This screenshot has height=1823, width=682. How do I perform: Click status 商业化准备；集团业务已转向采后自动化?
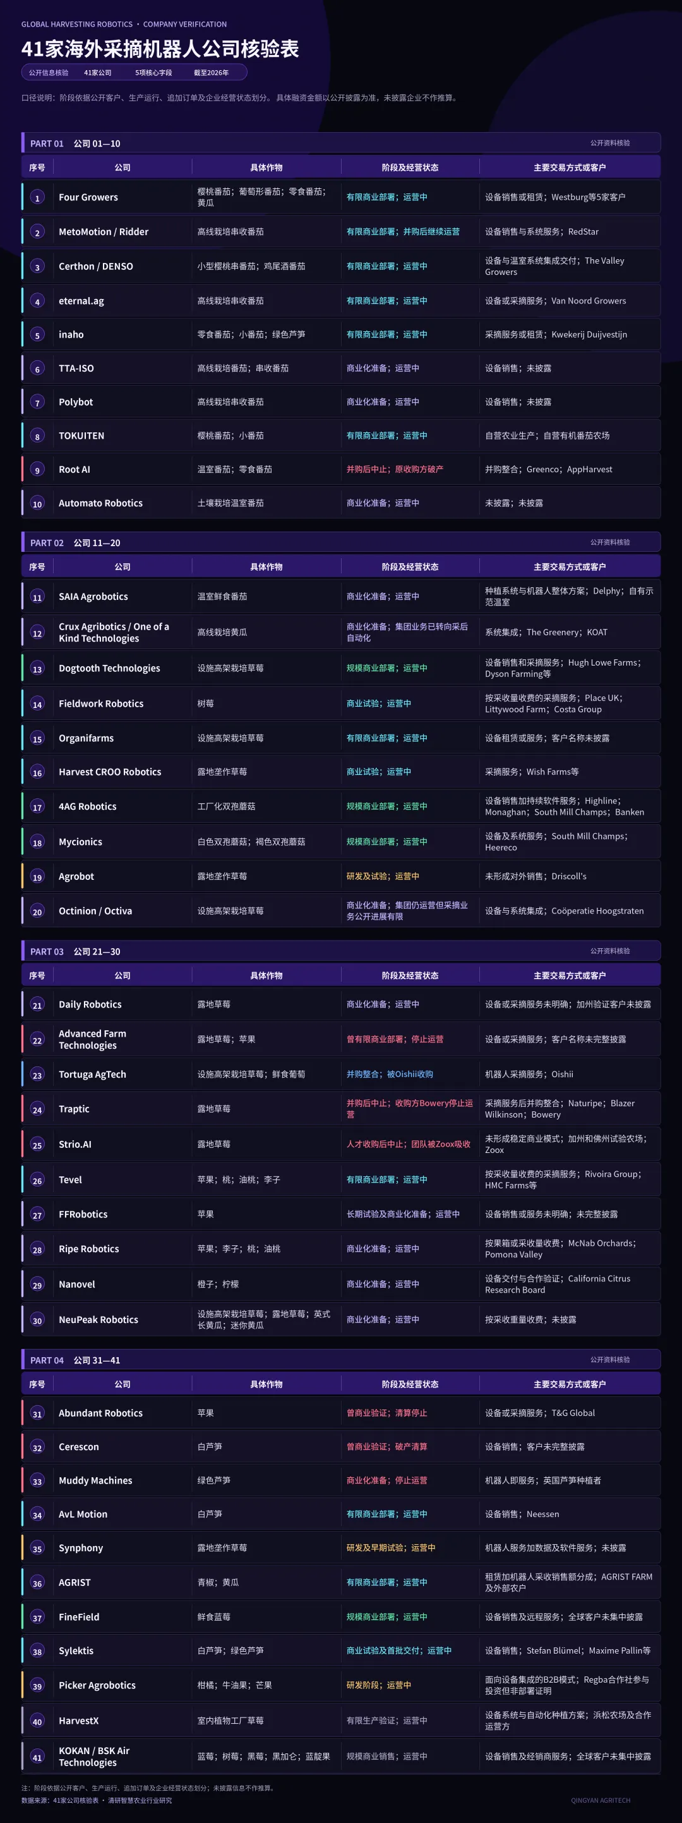click(407, 633)
